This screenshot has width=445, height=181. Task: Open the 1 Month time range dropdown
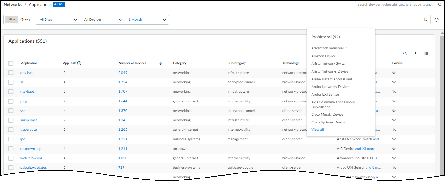click(x=147, y=19)
